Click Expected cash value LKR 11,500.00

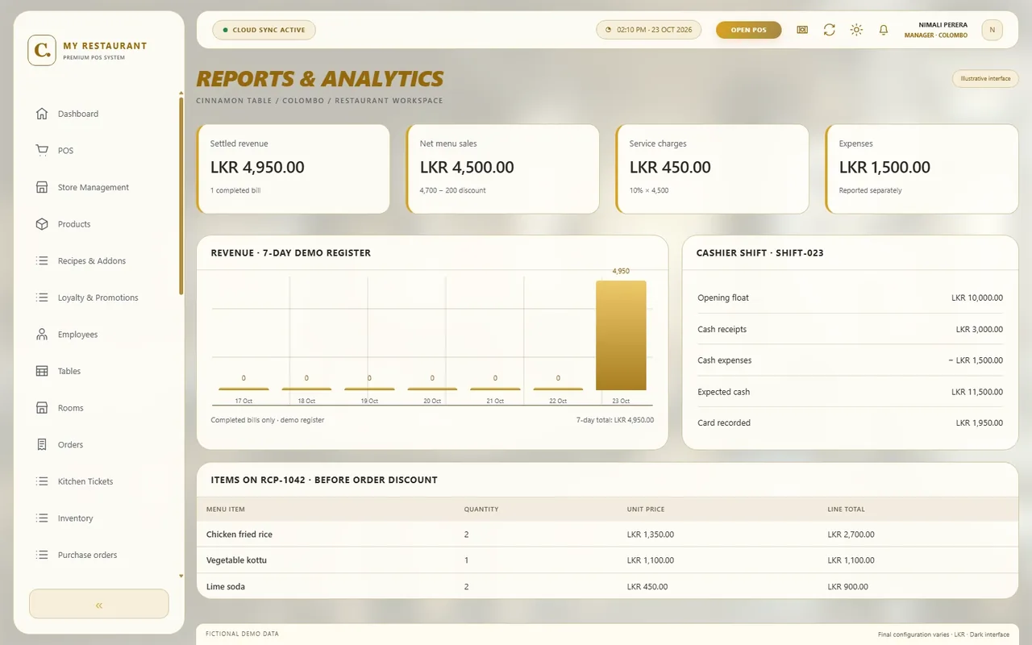(977, 392)
